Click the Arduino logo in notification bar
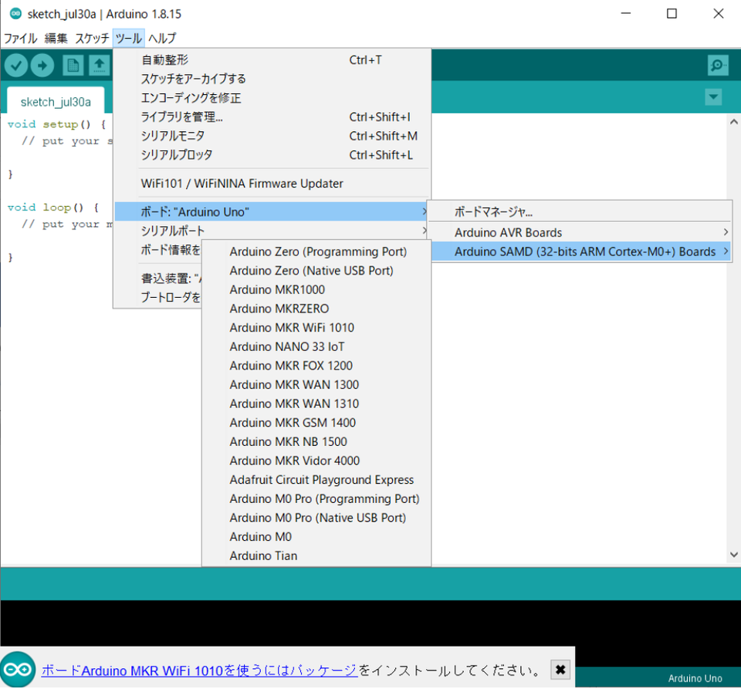The width and height of the screenshot is (741, 689). point(18,670)
